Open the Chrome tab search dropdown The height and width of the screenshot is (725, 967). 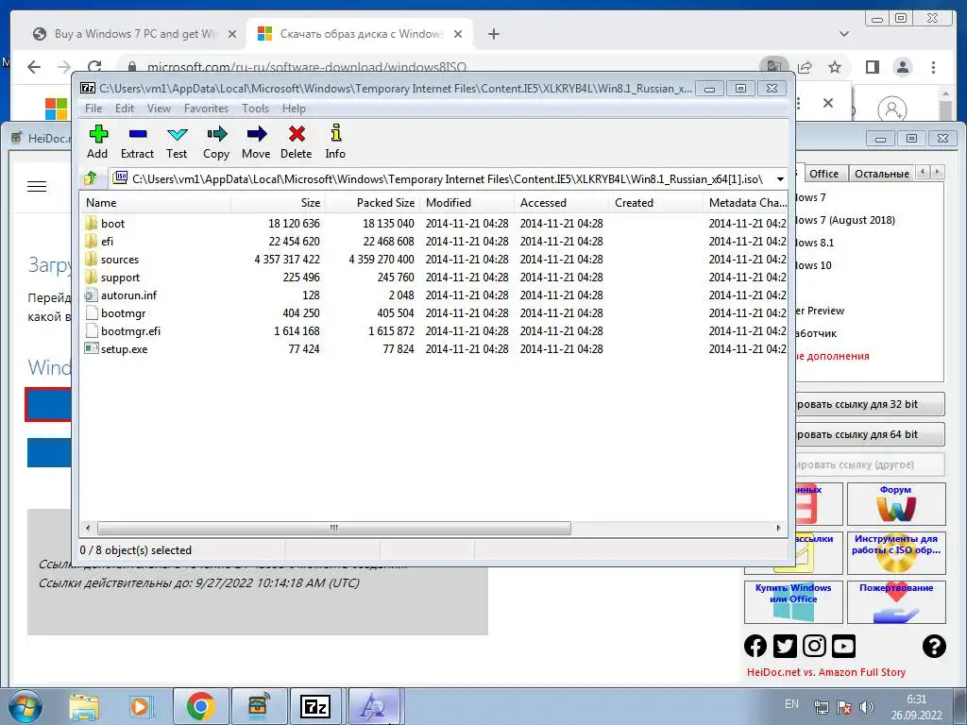(843, 34)
